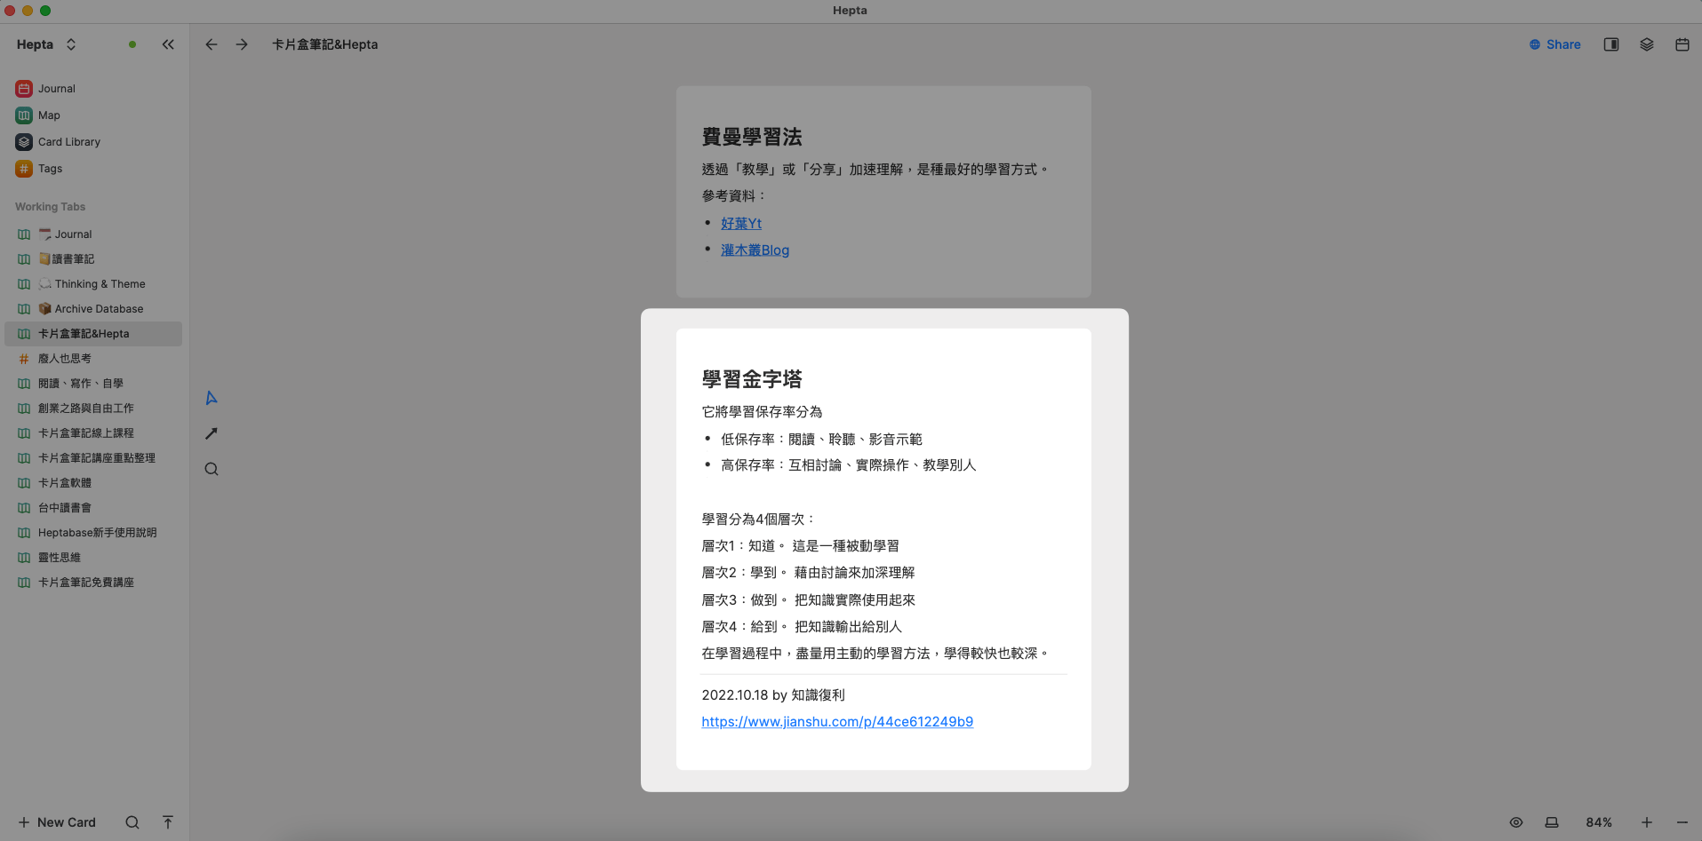Open the Tags section in the sidebar
Image resolution: width=1702 pixels, height=841 pixels.
[49, 169]
